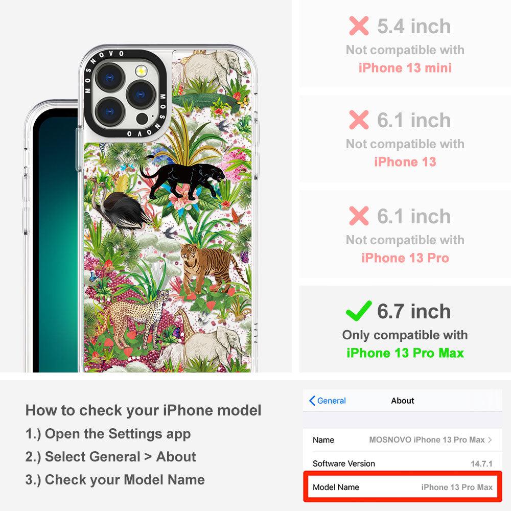Screen dimensions: 511x511
Task: Click the red X above iPhone 13 Pro text
Action: [x=359, y=216]
